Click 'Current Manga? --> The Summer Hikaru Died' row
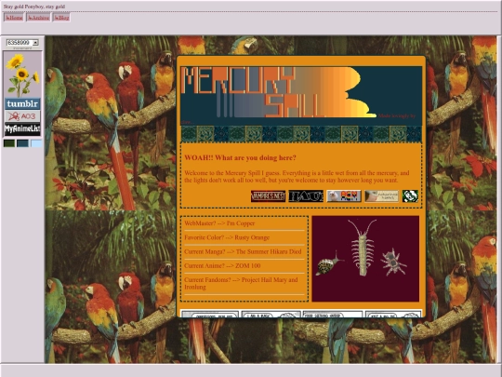502x377 pixels. pos(244,251)
